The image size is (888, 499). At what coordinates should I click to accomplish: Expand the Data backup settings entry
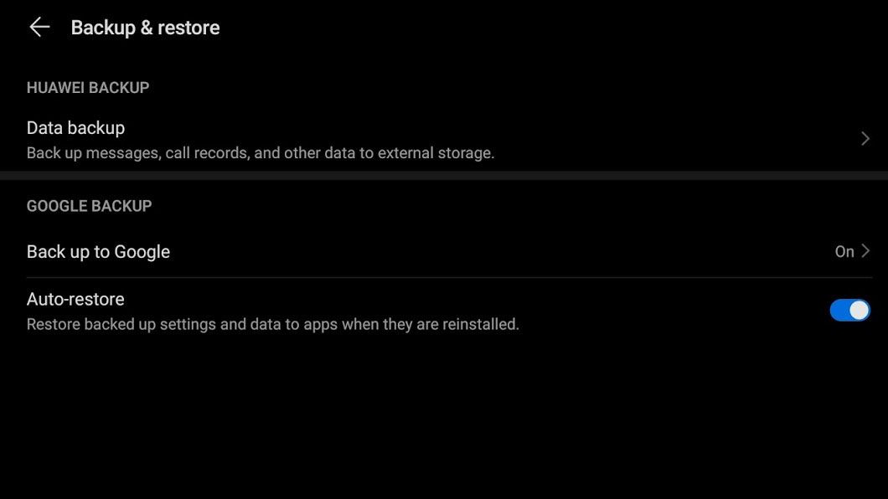(419, 138)
